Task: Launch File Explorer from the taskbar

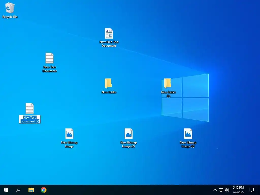Action: (31, 190)
